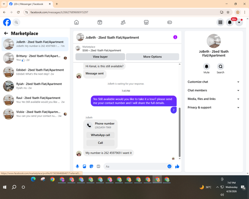Click the "My number is 262 4597969" message
249x199 pixels.
click(x=109, y=153)
